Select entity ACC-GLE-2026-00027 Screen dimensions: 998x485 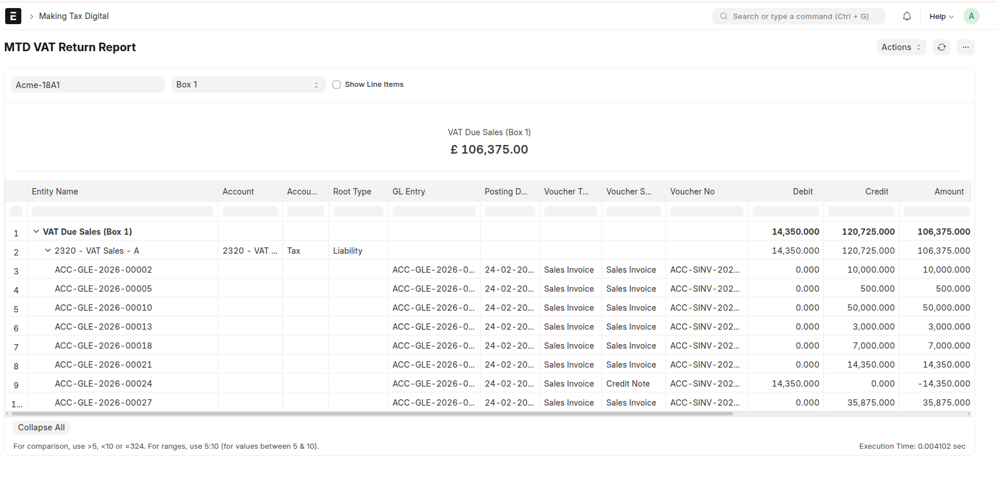[103, 402]
